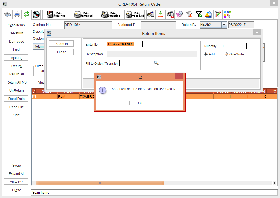This screenshot has height=198, width=280.
Task: Open Fill to Order / Transfer lookup
Action: [x=156, y=63]
